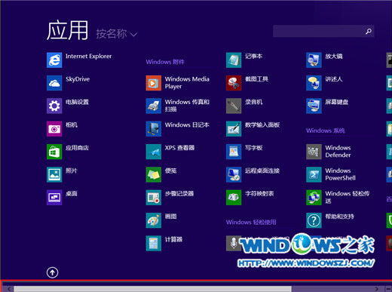Click the speech recognition microphone icon

[x=234, y=243]
